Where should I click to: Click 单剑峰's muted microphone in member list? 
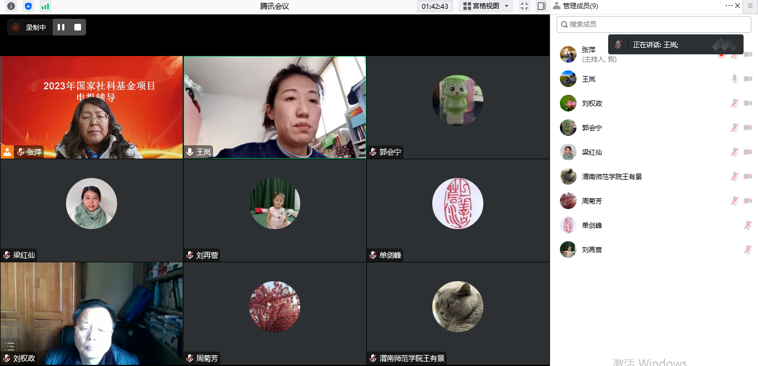click(748, 226)
